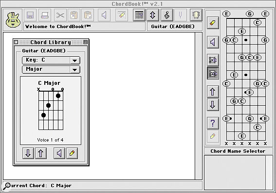Open the chord grid toolbar icon
276x193 pixels.
click(x=139, y=15)
